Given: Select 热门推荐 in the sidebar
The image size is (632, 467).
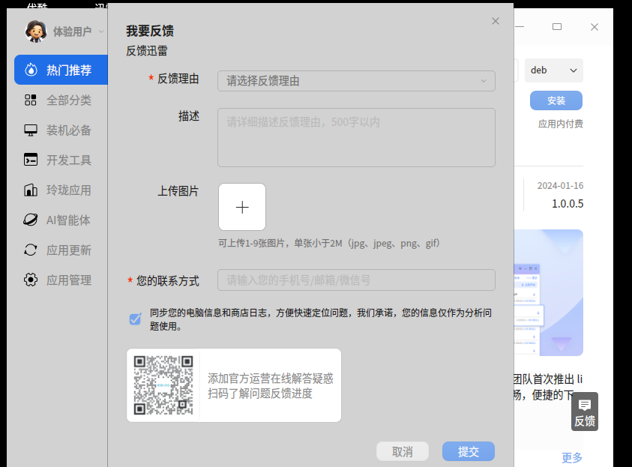Looking at the screenshot, I should pos(61,70).
